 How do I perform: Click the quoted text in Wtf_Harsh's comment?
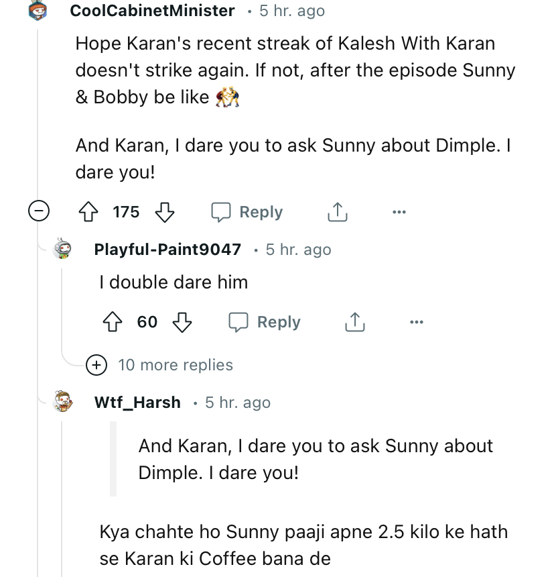(x=315, y=459)
